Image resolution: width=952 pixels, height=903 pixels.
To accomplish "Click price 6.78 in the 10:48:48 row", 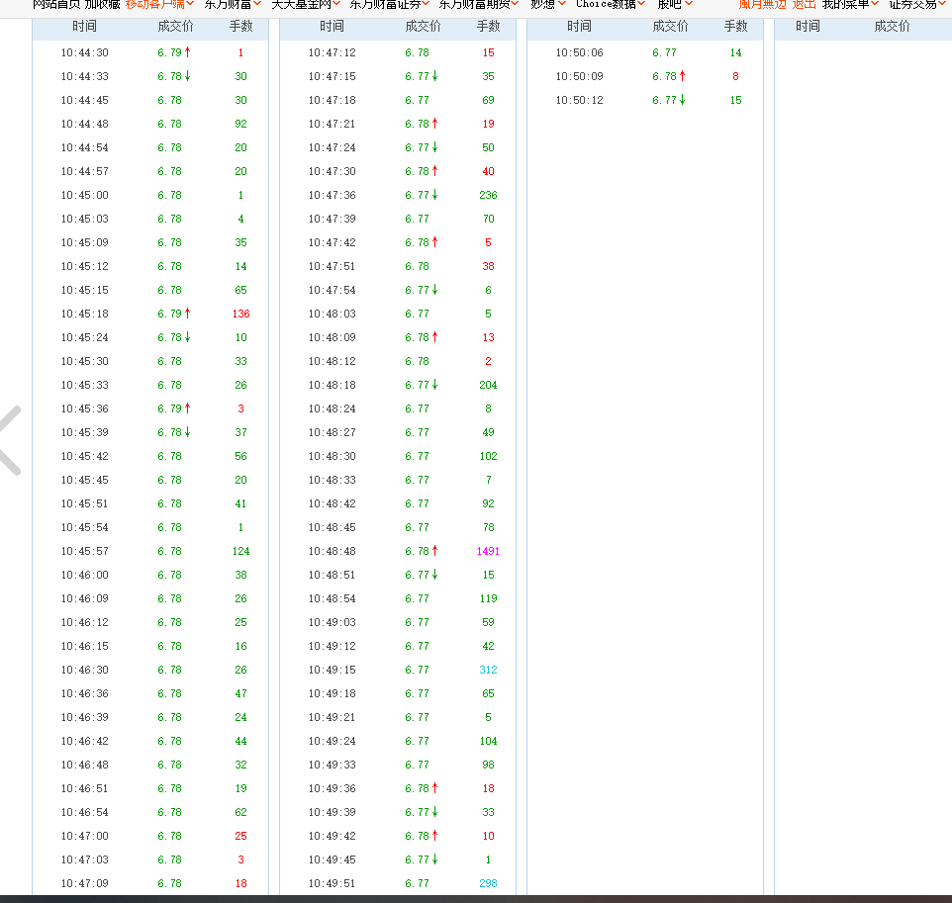I will click(417, 551).
